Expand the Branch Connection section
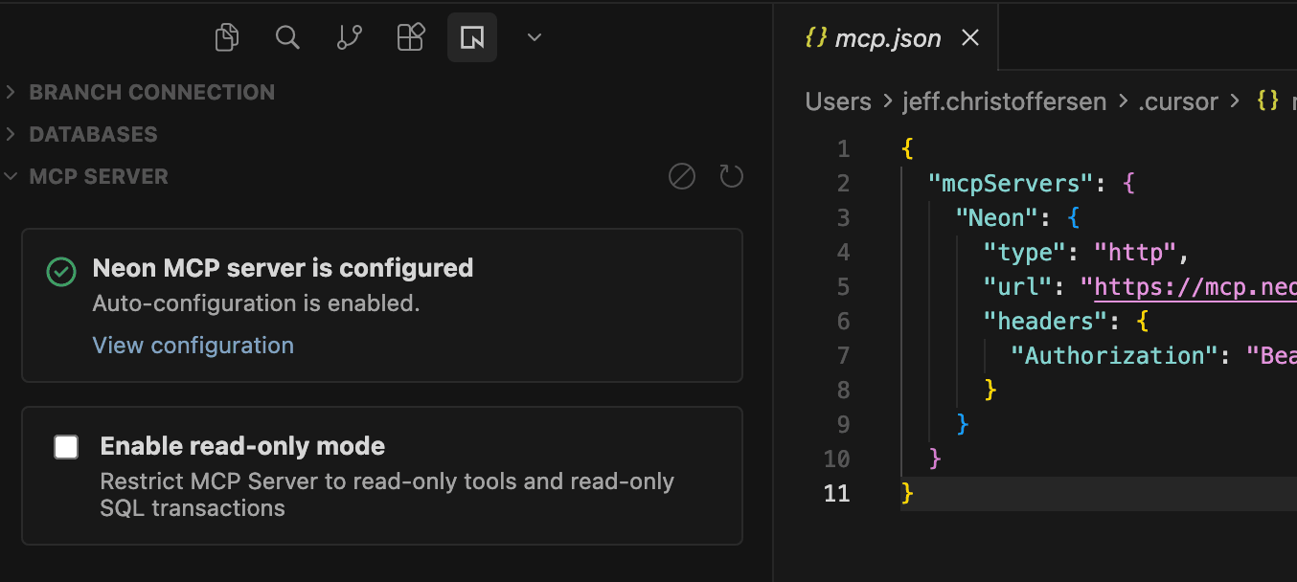1297x582 pixels. (x=151, y=92)
